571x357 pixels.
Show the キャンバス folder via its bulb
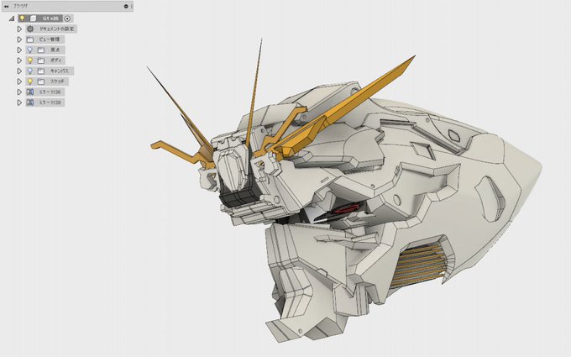30,71
